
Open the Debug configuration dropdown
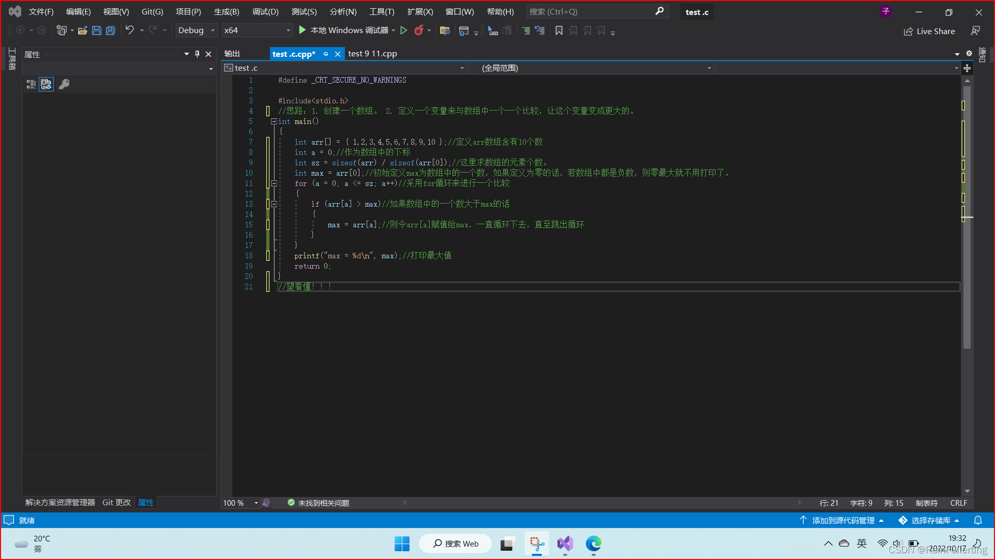pyautogui.click(x=196, y=30)
